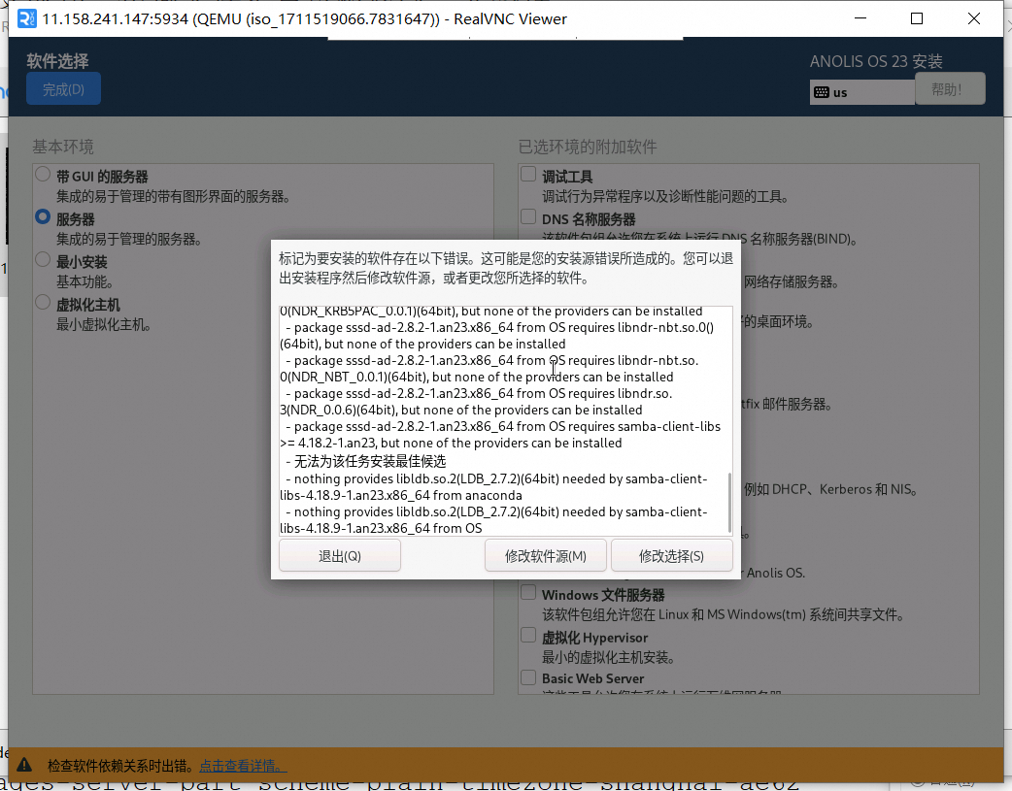
Task: Click the 修改软件源(M) button
Action: pyautogui.click(x=545, y=556)
